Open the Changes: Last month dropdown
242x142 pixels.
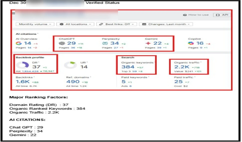(166, 24)
